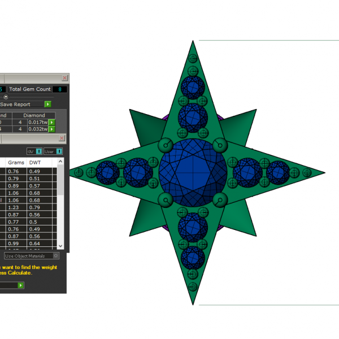Click the Total Gem Count value field
Viewport: 339px width, 339px height.
pyautogui.click(x=60, y=89)
